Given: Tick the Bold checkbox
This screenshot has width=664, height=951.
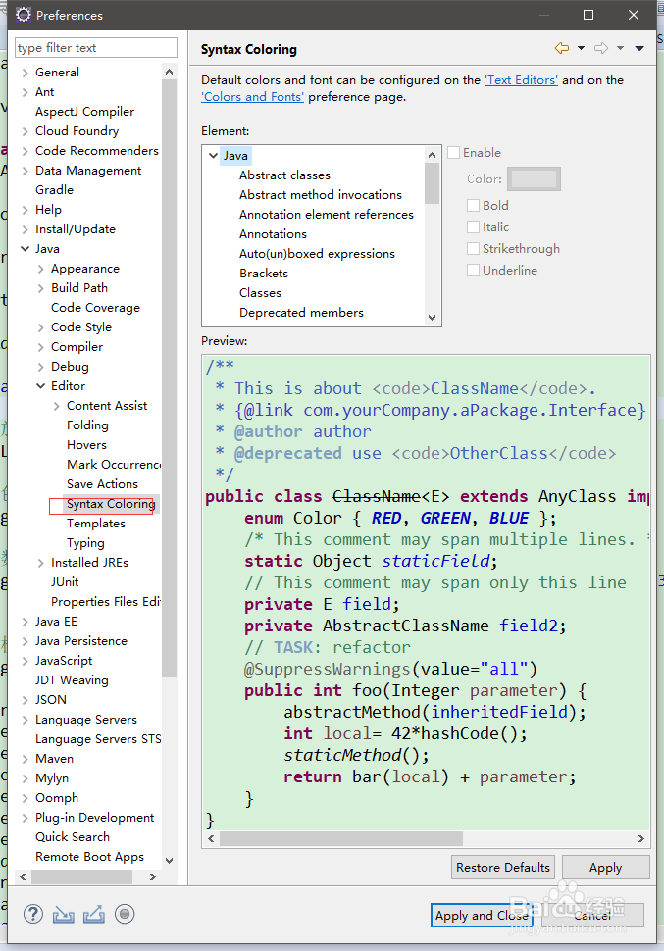Looking at the screenshot, I should coord(473,206).
